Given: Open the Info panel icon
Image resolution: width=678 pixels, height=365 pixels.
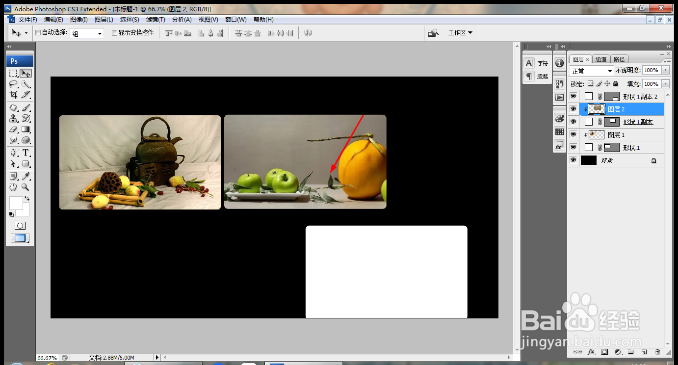Looking at the screenshot, I should [559, 63].
